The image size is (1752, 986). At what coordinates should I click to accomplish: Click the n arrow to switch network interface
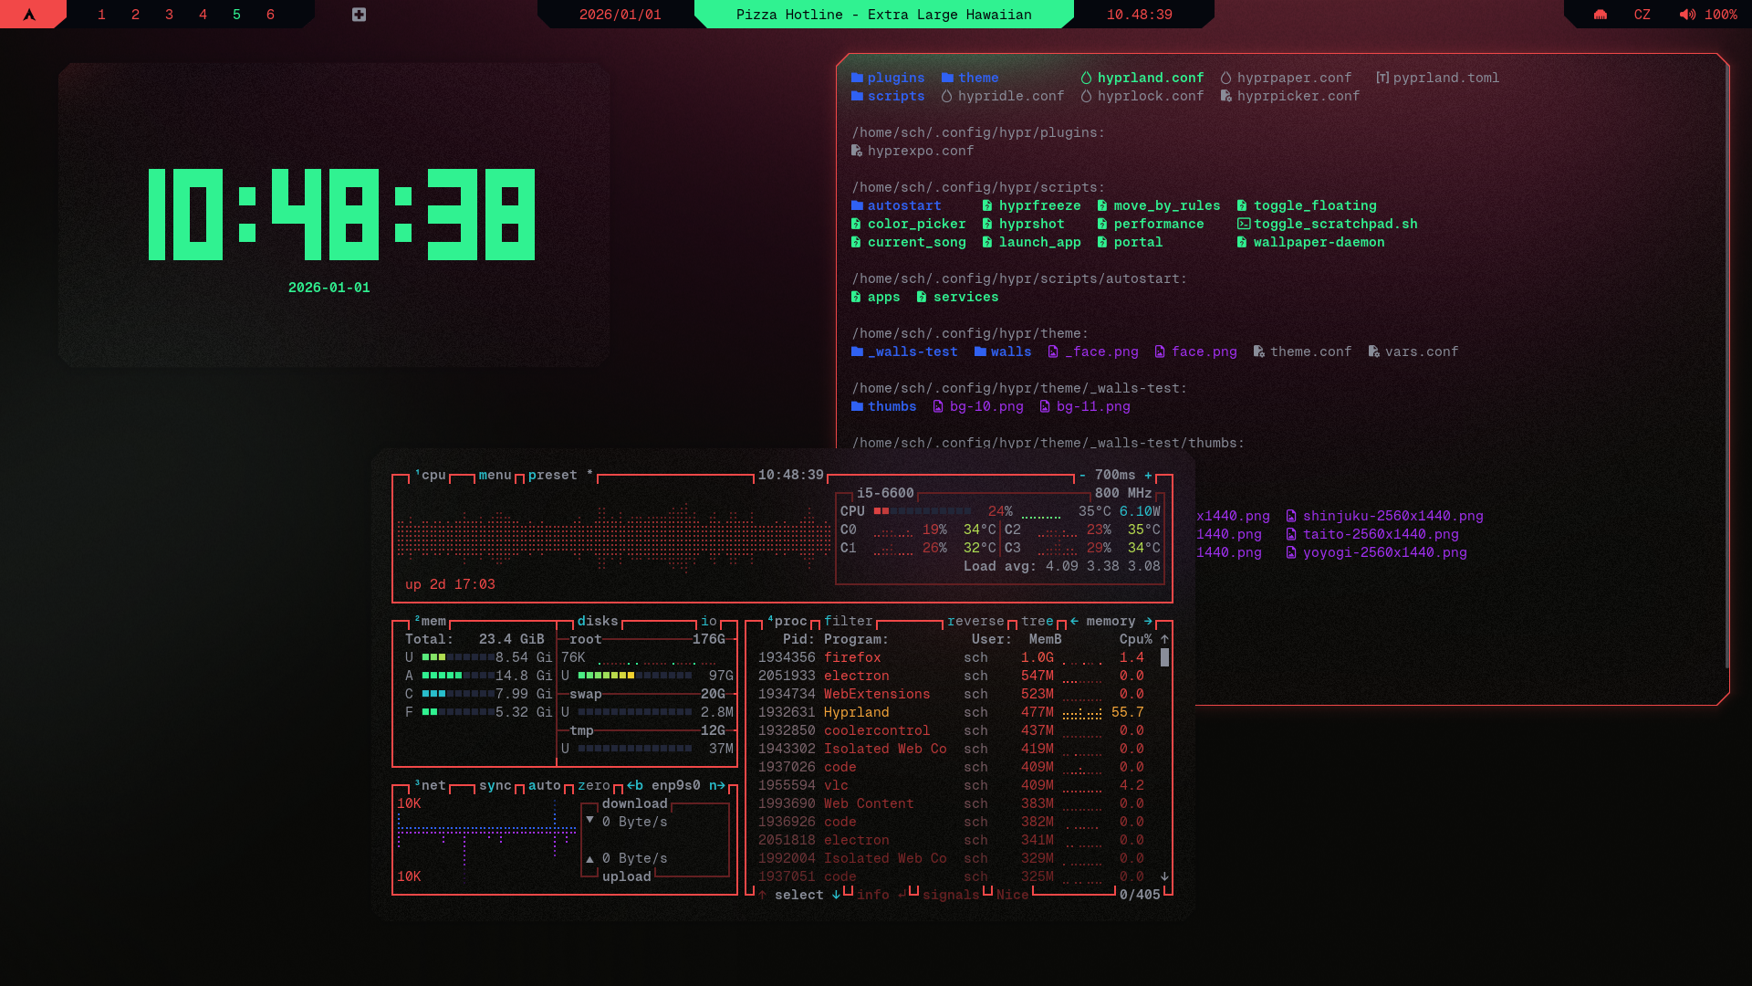pyautogui.click(x=717, y=786)
